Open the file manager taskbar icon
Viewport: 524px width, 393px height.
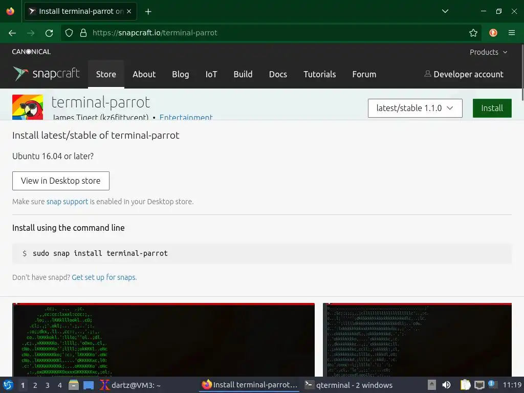74,385
